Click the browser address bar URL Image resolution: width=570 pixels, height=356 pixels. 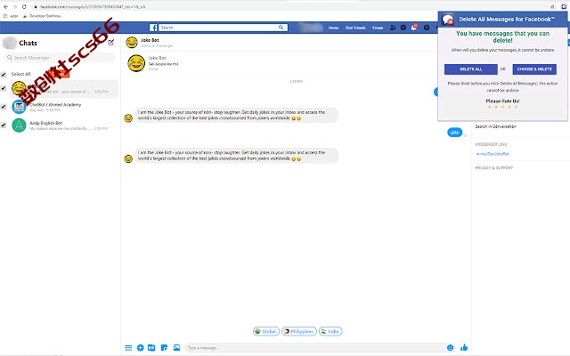pyautogui.click(x=93, y=6)
